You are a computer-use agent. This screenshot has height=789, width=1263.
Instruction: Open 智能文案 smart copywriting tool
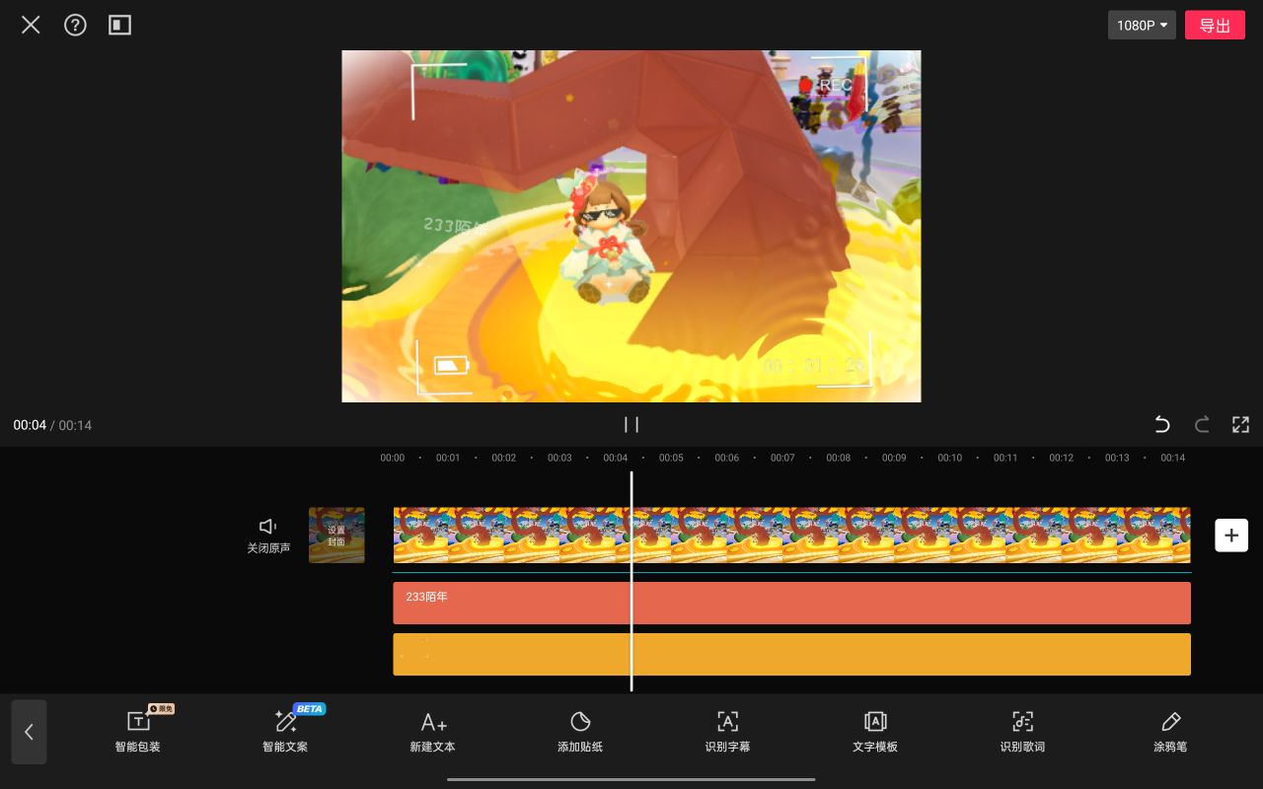coord(285,732)
